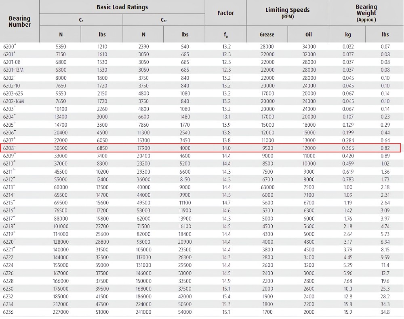This screenshot has width=404, height=319.
Task: Click Cr value 227000 in the 6236 row
Action: (x=61, y=312)
